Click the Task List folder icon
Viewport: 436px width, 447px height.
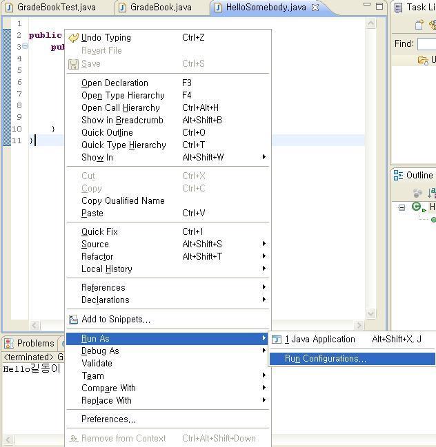click(x=423, y=60)
